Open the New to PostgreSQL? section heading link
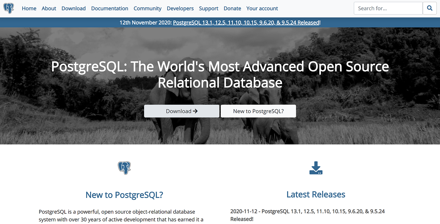The image size is (440, 224). click(x=124, y=195)
